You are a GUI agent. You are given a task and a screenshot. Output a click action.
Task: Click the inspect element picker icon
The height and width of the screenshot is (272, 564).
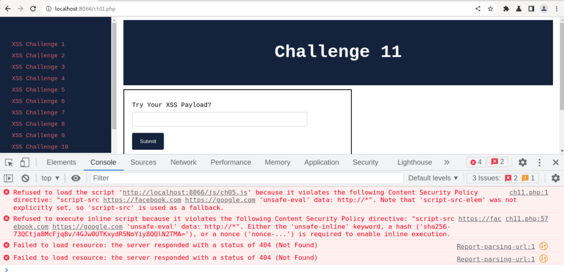[x=9, y=162]
